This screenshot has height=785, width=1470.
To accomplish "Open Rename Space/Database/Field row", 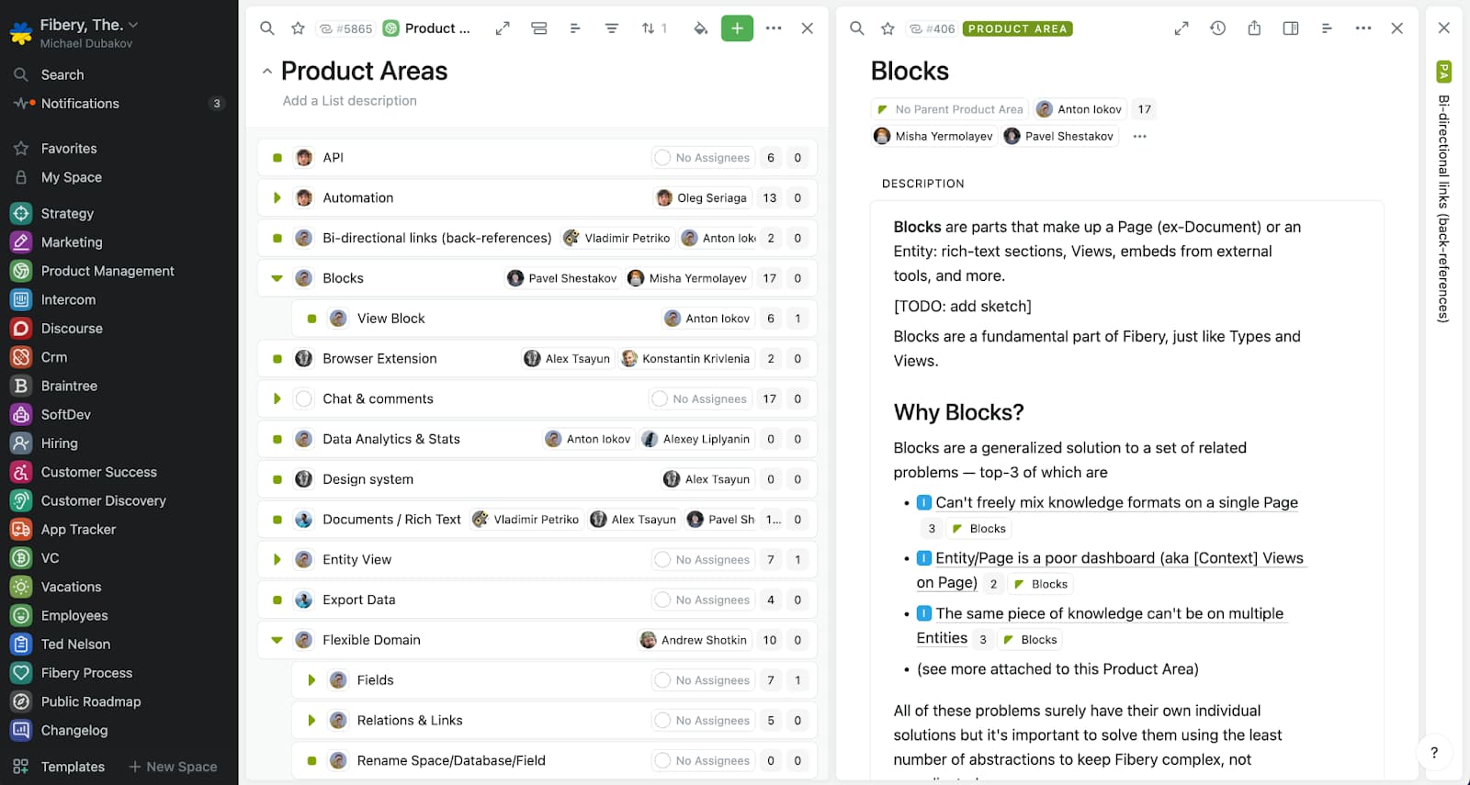I will pos(554,760).
